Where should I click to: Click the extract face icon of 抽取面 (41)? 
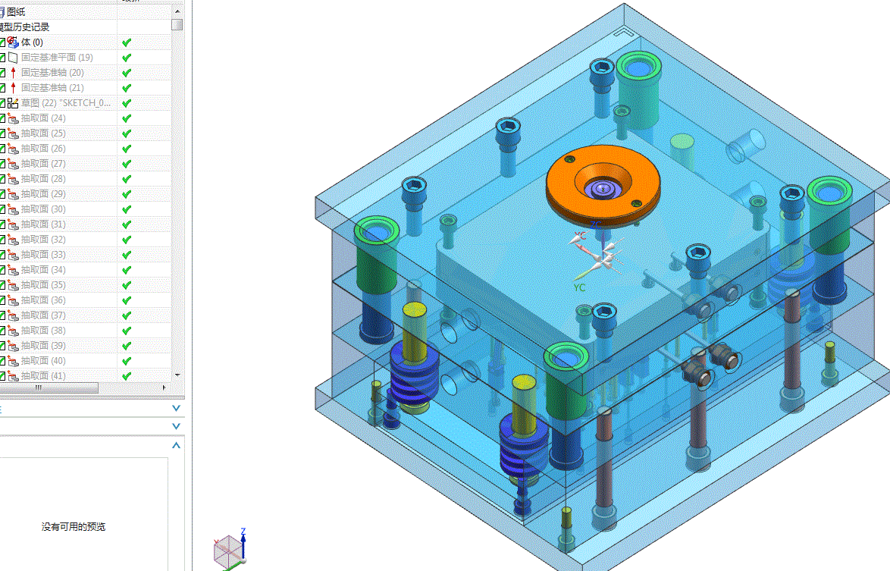13,375
